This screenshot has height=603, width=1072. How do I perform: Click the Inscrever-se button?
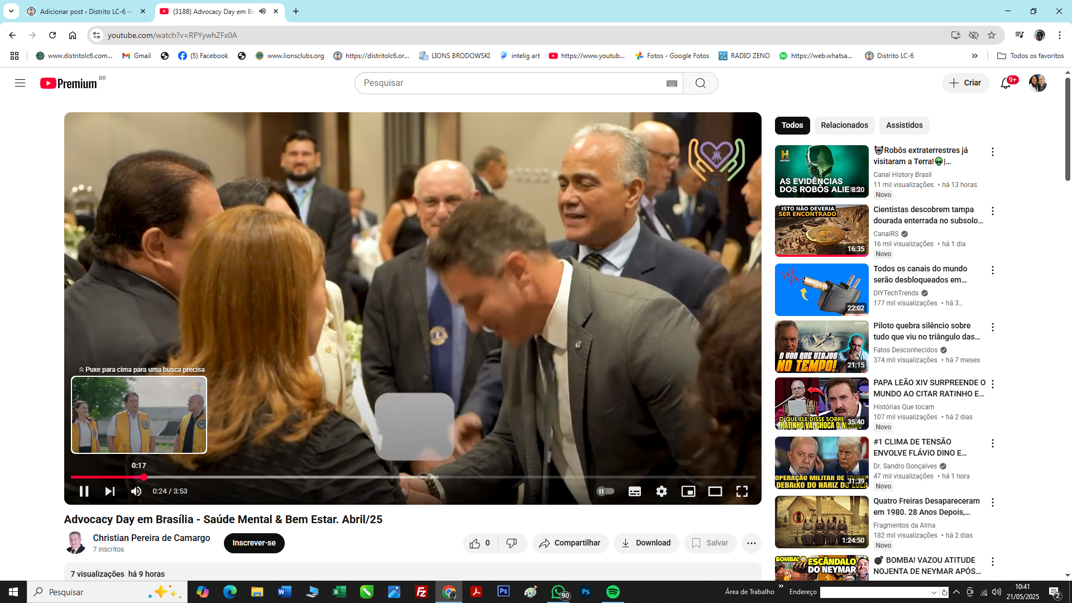click(254, 543)
